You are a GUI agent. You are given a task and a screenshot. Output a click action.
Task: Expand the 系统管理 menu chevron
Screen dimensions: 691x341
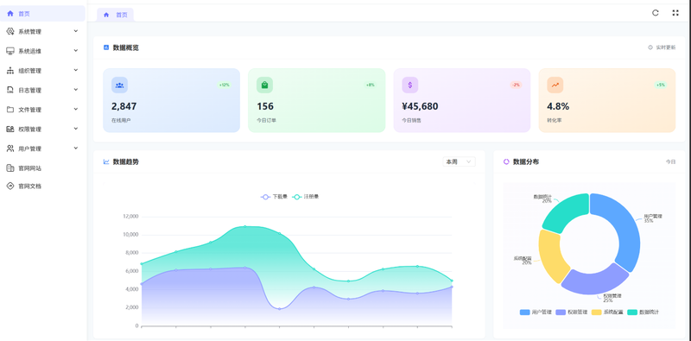tap(76, 31)
